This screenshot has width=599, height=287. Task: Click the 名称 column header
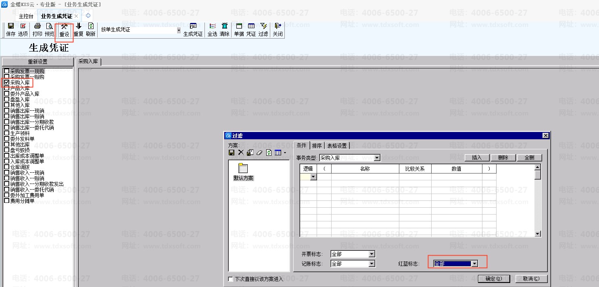click(365, 169)
